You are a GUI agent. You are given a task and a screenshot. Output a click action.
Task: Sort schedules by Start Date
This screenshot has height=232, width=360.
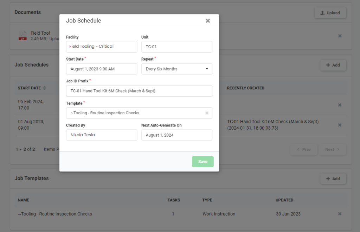pyautogui.click(x=44, y=88)
